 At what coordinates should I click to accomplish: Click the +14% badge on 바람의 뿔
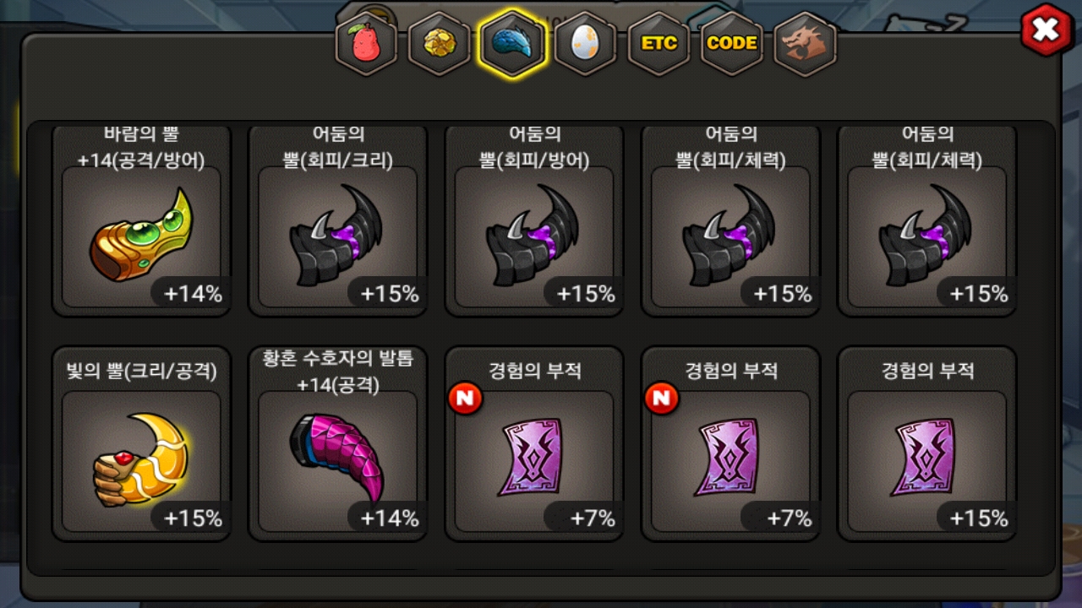point(192,294)
